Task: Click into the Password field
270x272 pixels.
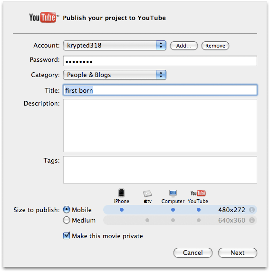Action: click(x=160, y=61)
